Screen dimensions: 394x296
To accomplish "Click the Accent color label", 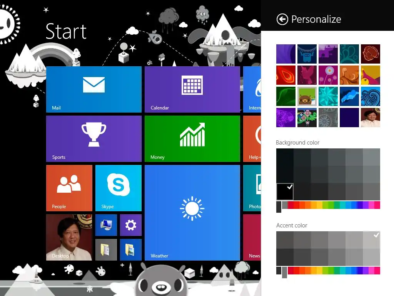I will [x=292, y=225].
